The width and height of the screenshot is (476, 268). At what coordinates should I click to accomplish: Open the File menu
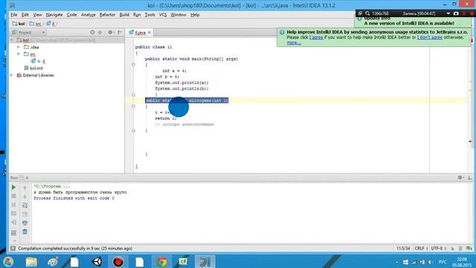[14, 15]
